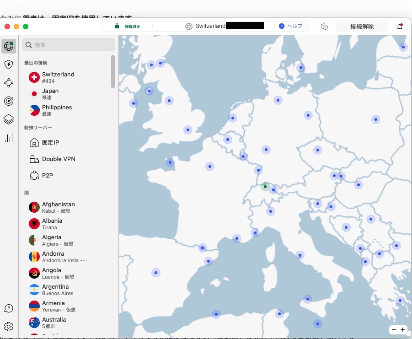Select the globe VPN tab icon
This screenshot has height=339, width=412.
tap(9, 46)
